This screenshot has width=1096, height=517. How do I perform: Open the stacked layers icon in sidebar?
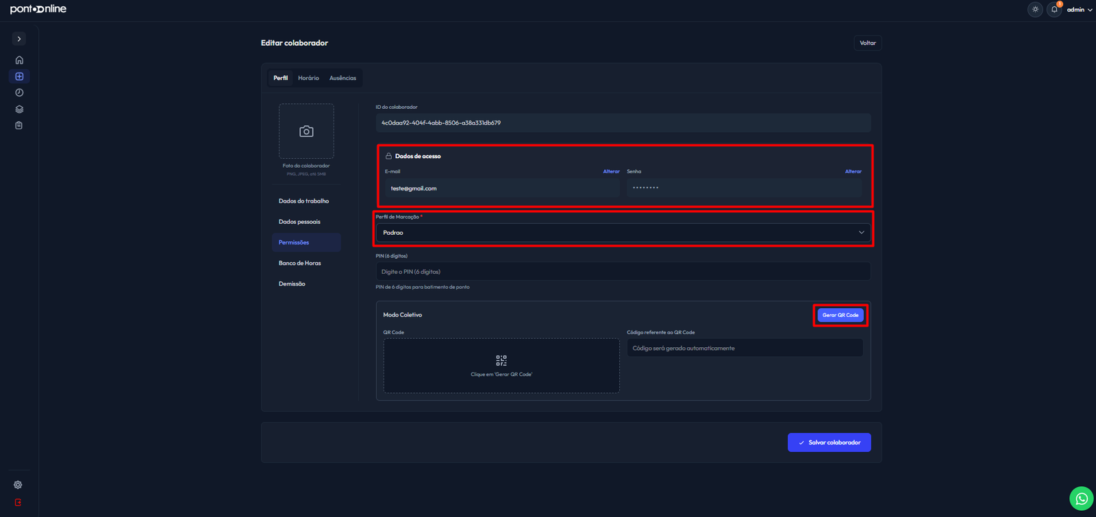pos(19,109)
